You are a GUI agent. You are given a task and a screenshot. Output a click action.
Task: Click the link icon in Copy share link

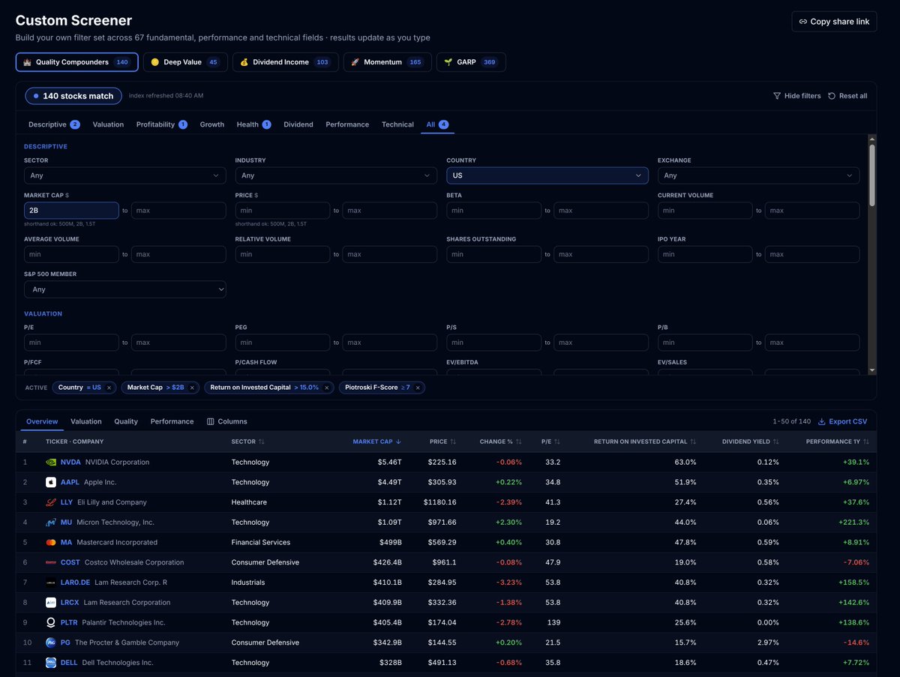point(803,22)
